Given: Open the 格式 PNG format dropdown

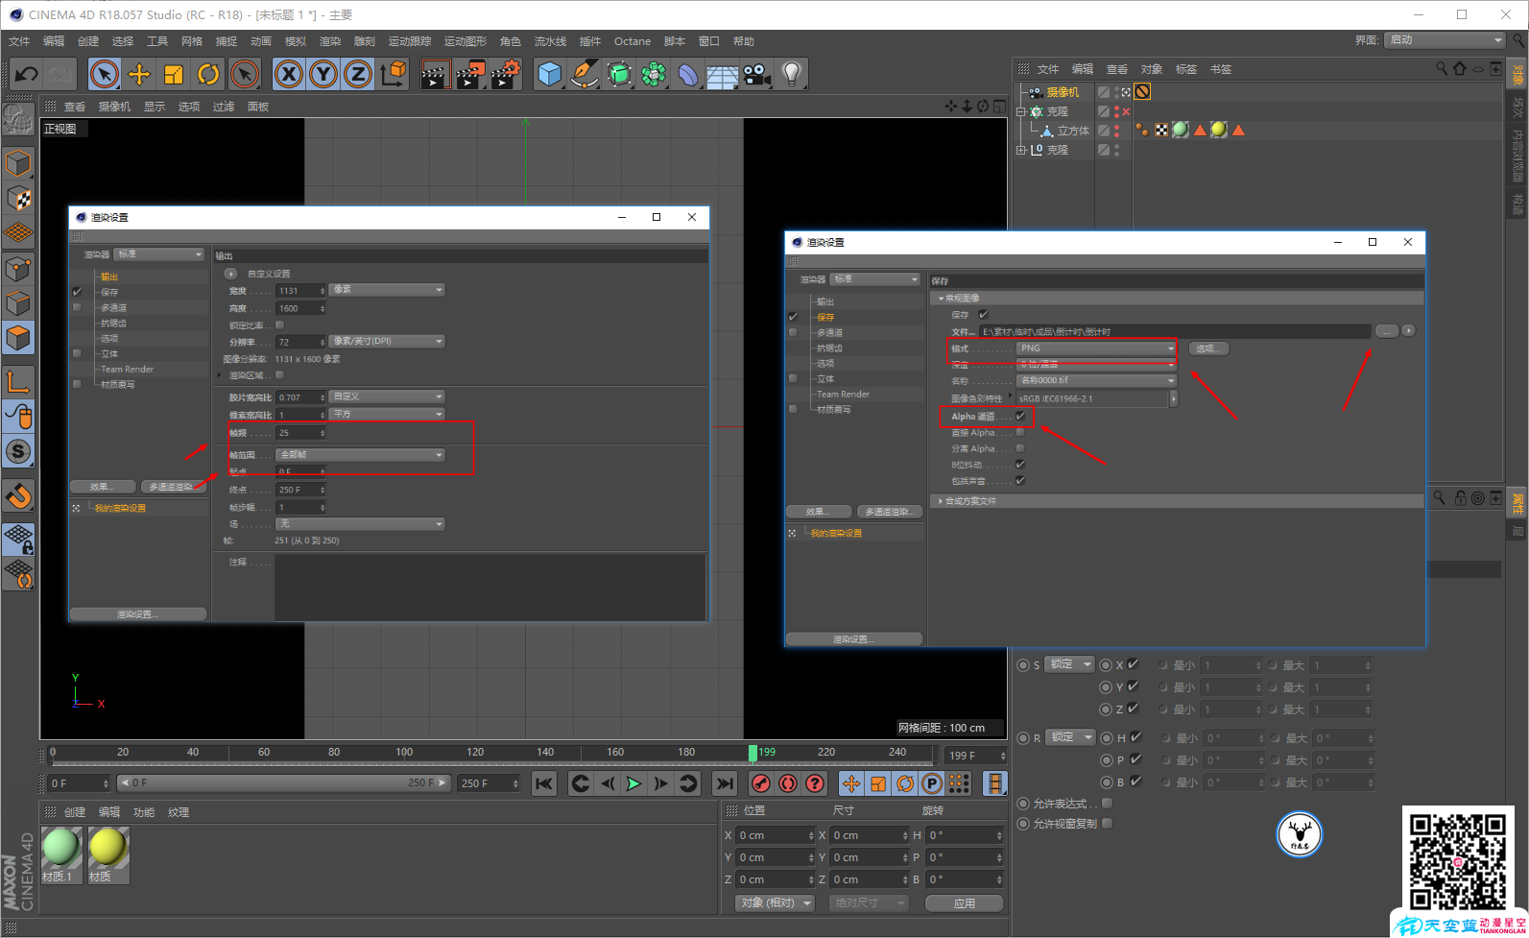Looking at the screenshot, I should click(x=1096, y=348).
